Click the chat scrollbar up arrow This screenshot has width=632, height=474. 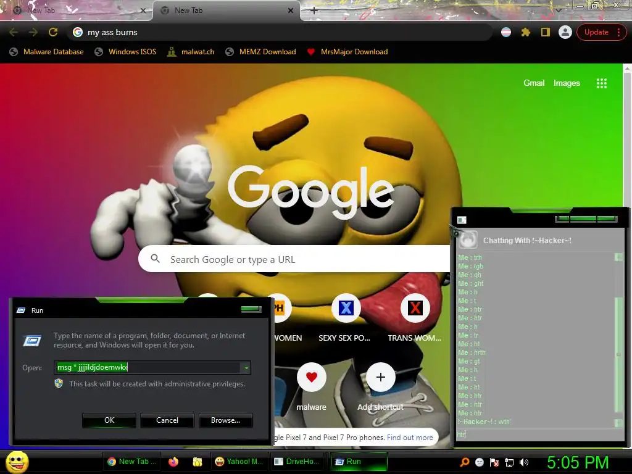point(618,257)
